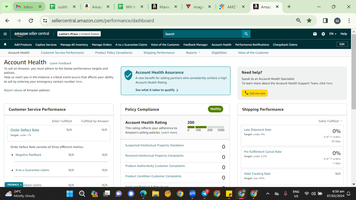The image size is (356, 200).
Task: Open Shipping Performance sub tab
Action: (159, 53)
